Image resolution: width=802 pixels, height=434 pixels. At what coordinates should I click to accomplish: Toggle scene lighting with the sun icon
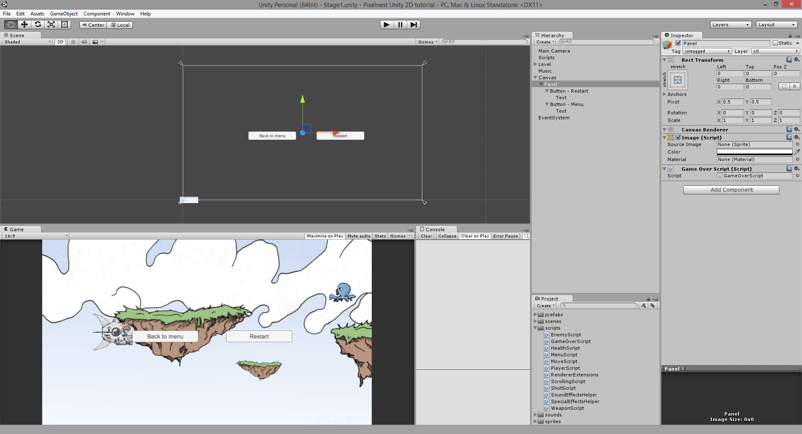pos(74,42)
